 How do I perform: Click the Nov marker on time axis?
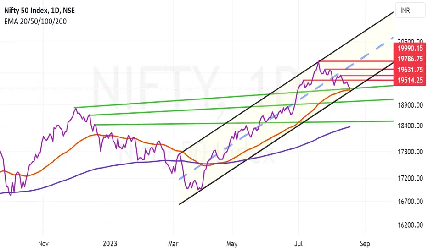43,243
